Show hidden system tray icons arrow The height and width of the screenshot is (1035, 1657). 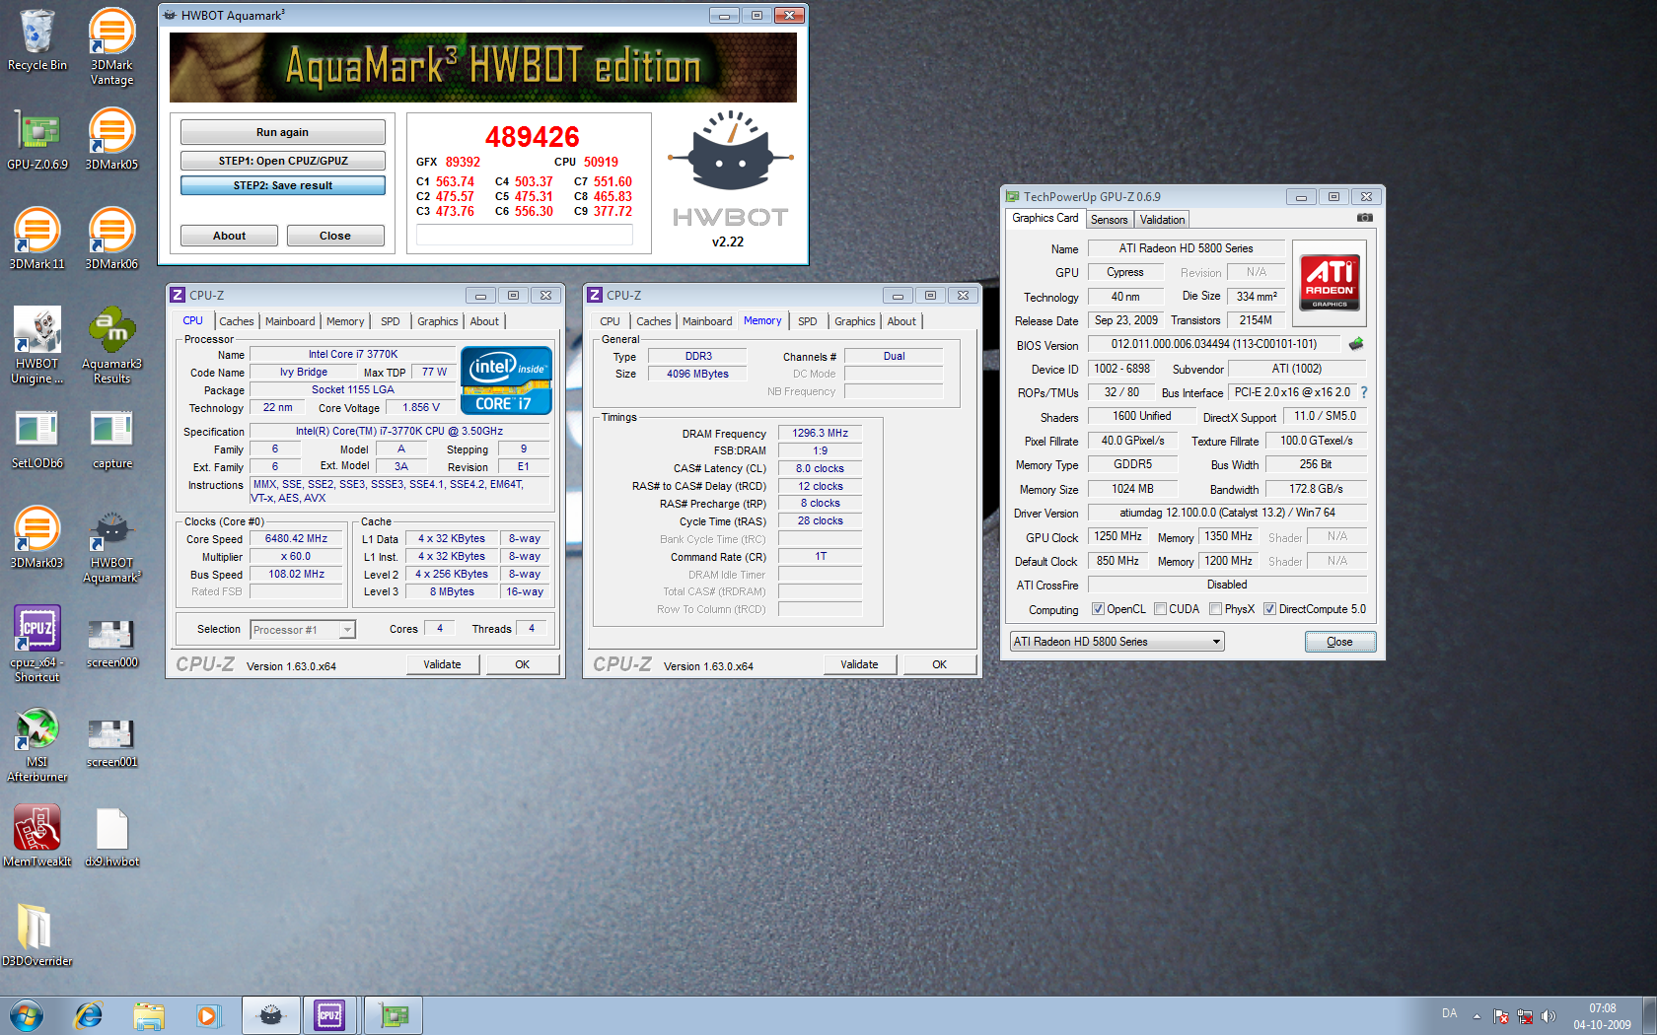1477,1016
